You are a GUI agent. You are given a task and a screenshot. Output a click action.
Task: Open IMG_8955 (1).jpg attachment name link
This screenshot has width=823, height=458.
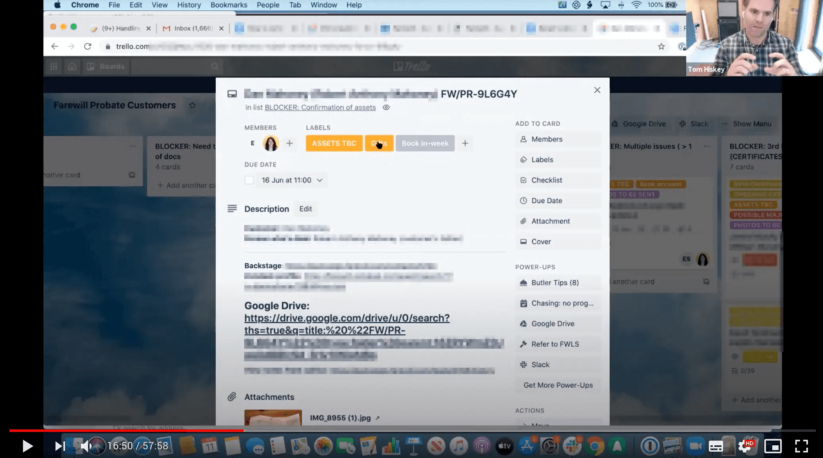pyautogui.click(x=340, y=418)
